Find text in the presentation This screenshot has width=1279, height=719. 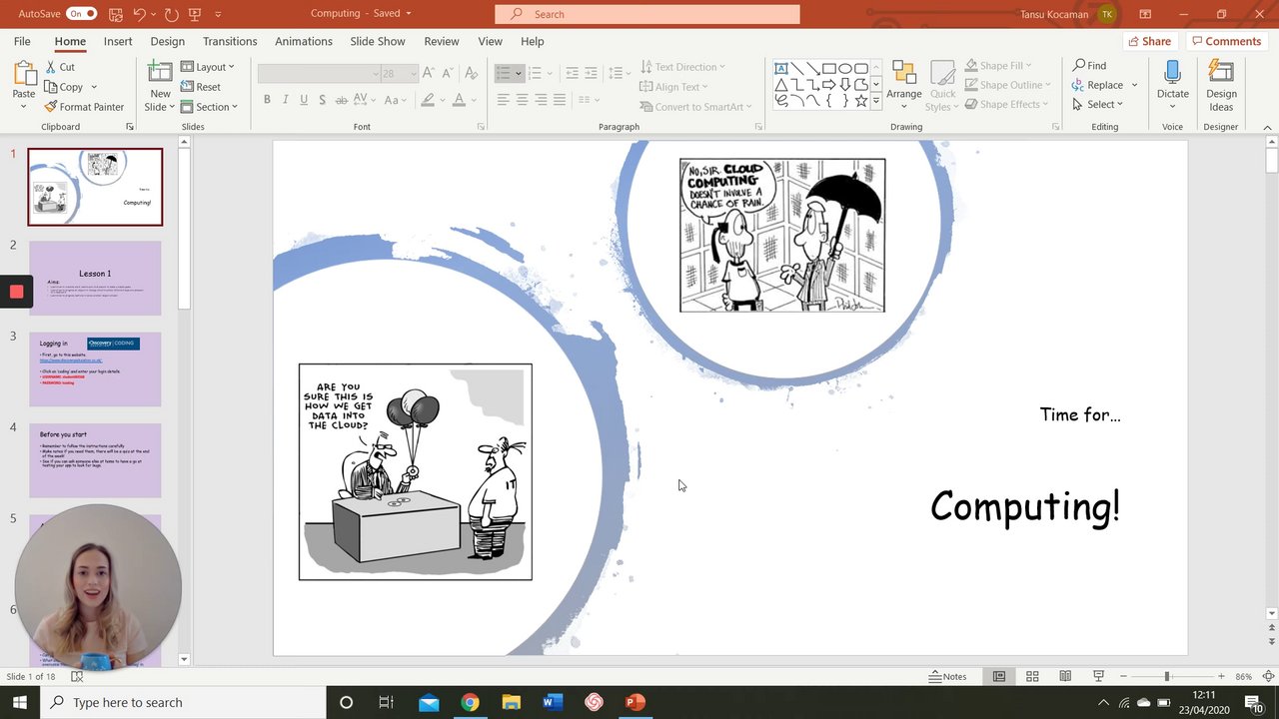coord(1089,66)
